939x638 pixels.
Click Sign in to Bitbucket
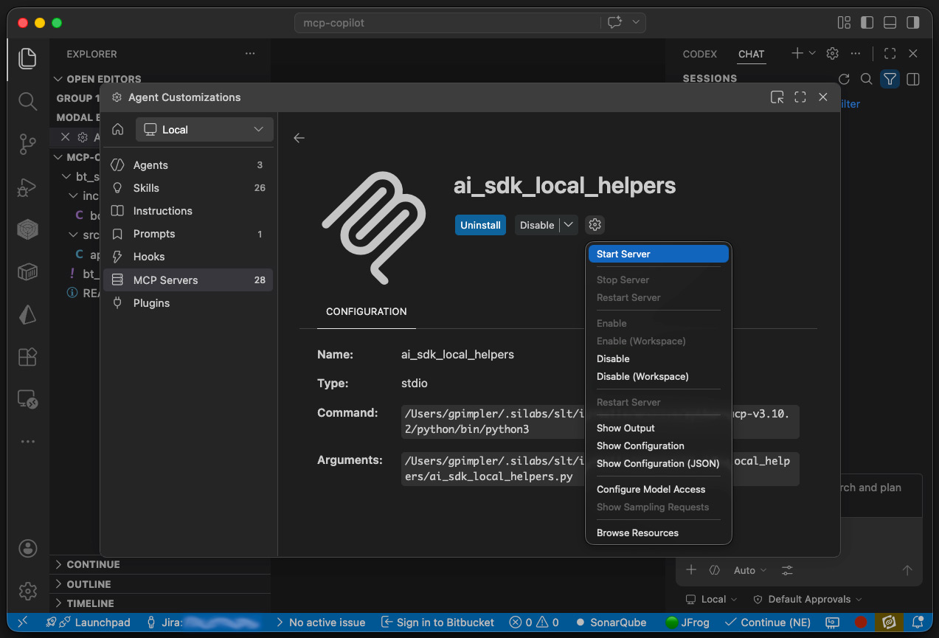(x=437, y=623)
